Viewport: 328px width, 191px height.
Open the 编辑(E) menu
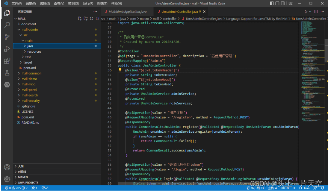click(x=30, y=3)
